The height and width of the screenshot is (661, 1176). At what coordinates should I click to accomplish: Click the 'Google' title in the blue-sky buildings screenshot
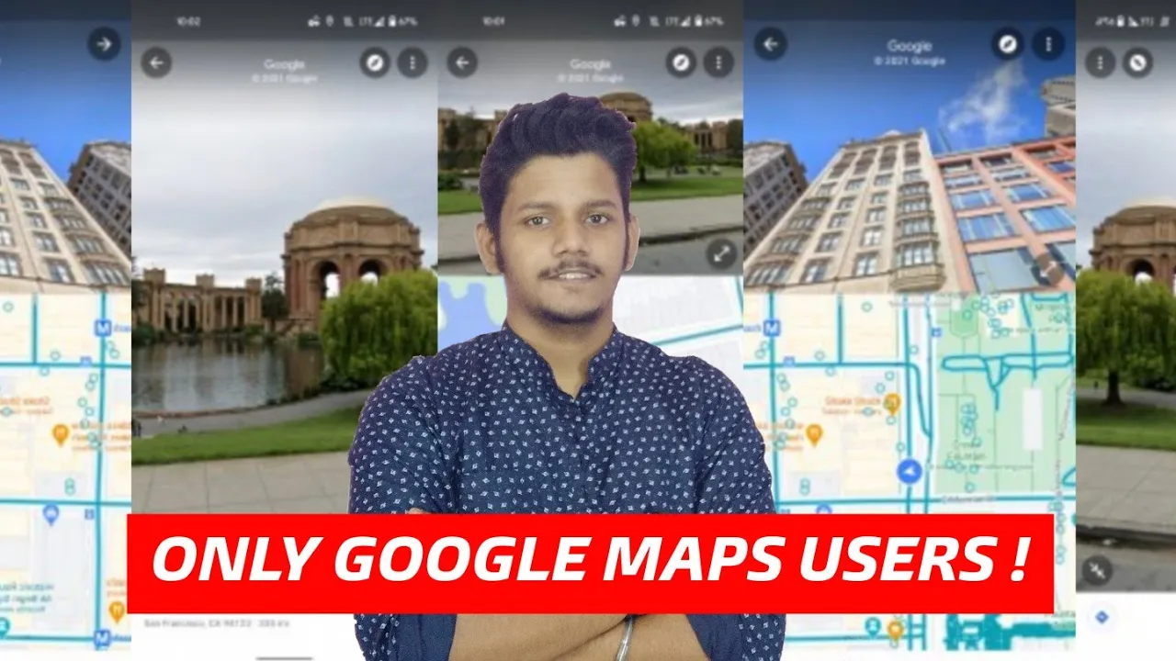pyautogui.click(x=908, y=45)
